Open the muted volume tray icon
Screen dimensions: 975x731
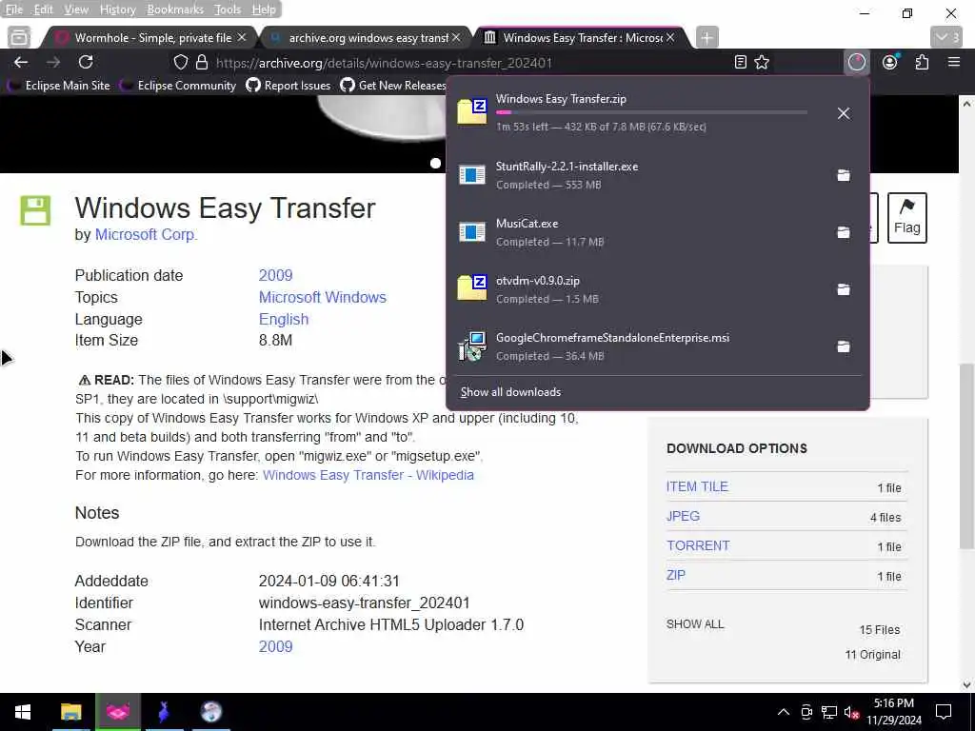(850, 712)
